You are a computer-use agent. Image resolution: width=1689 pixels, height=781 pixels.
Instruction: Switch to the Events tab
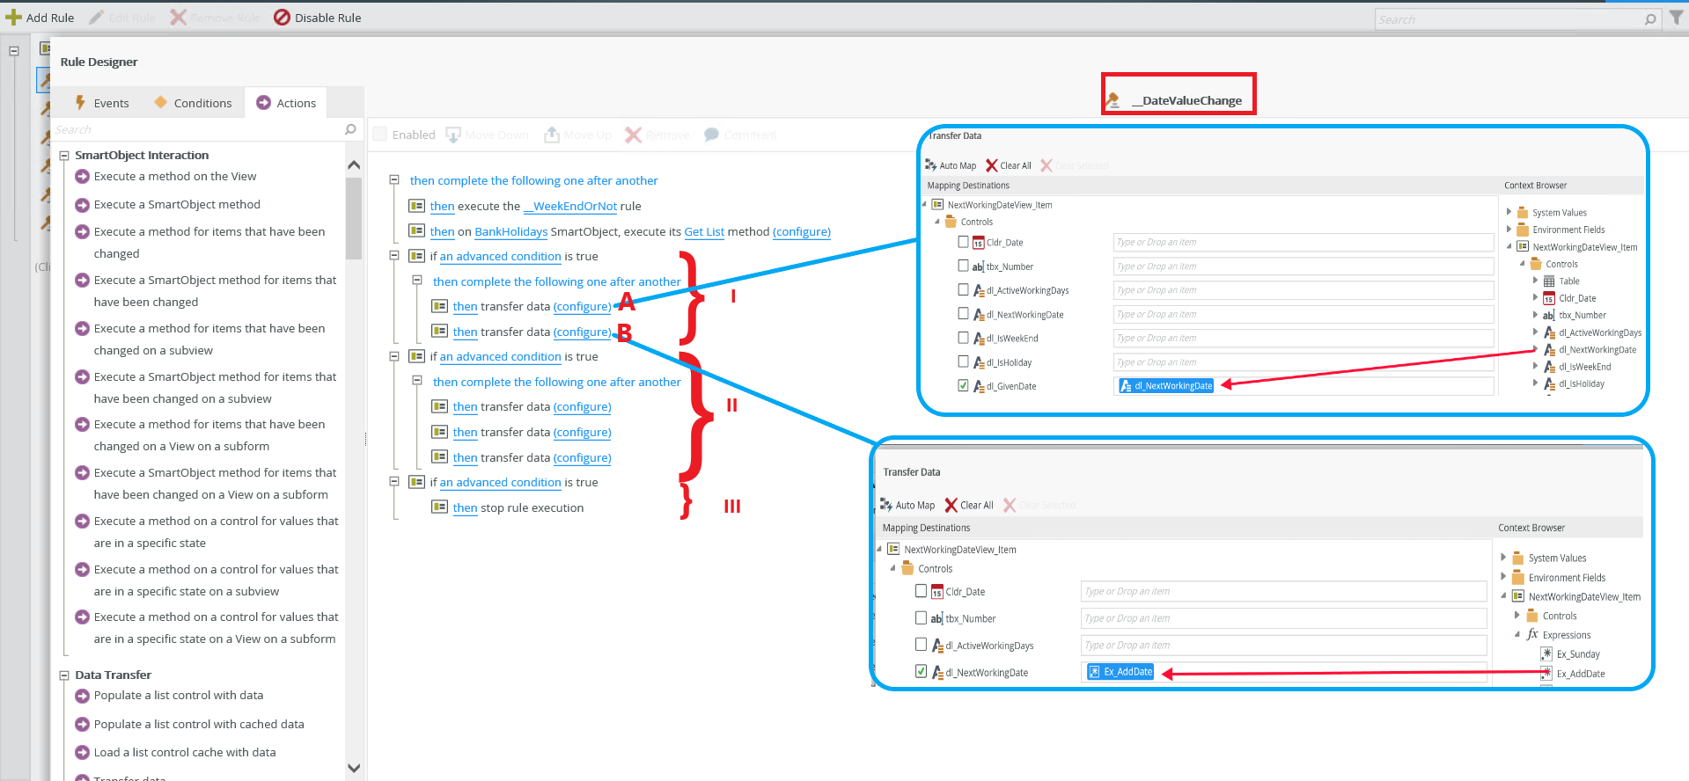(x=102, y=103)
